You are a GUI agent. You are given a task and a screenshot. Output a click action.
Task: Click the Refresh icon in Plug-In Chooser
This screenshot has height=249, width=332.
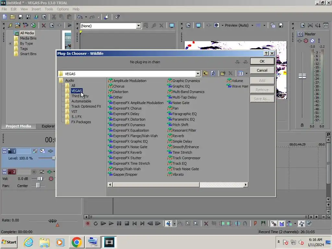213,74
